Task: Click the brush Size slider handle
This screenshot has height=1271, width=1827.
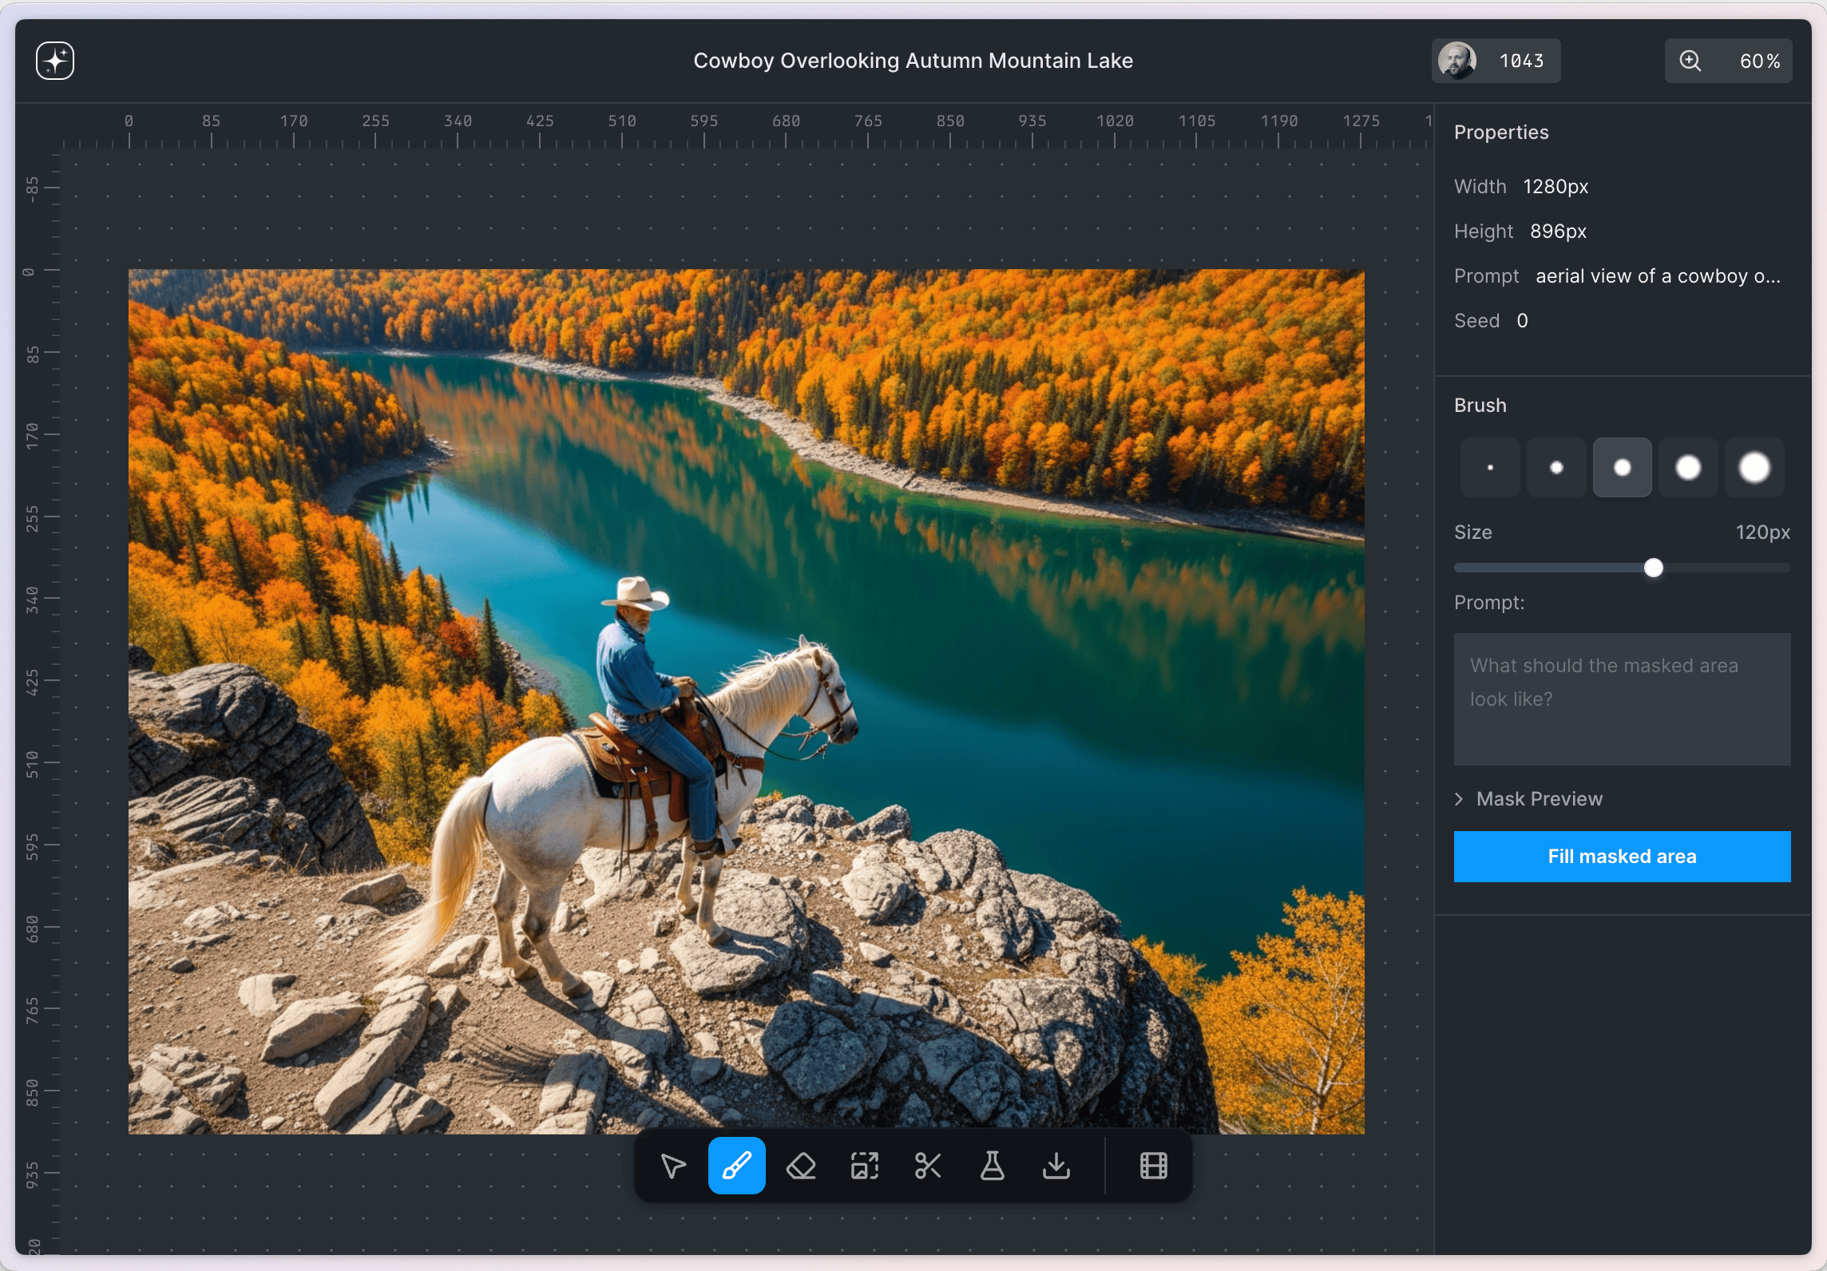Action: (x=1654, y=568)
